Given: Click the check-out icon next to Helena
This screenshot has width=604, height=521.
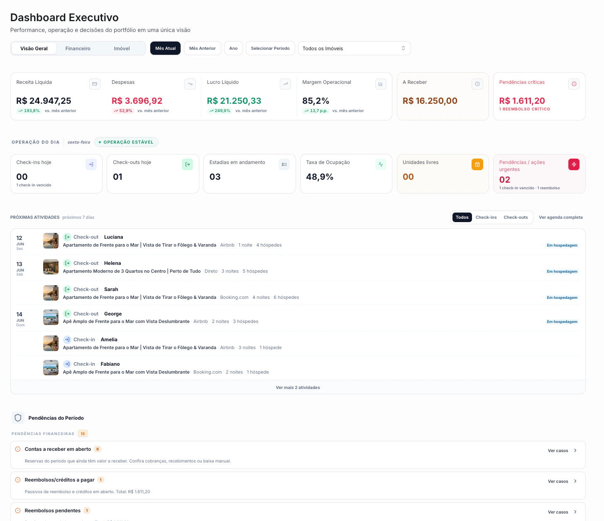Looking at the screenshot, I should tap(67, 263).
